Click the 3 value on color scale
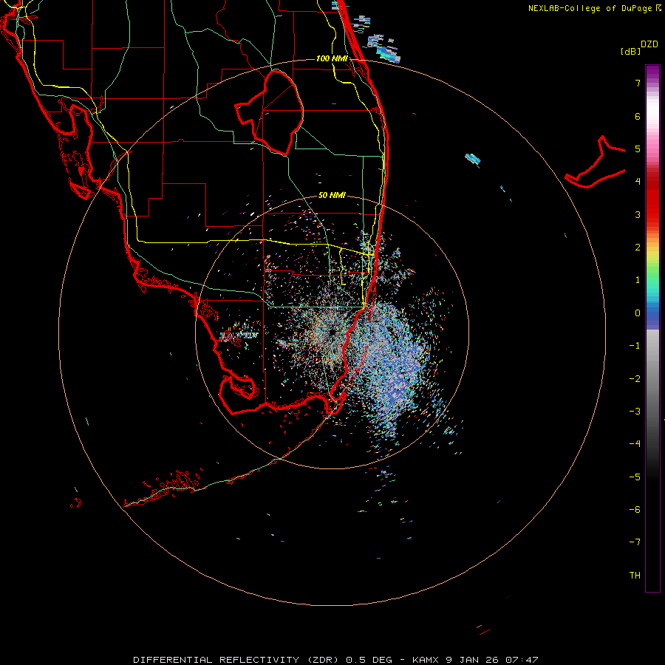The height and width of the screenshot is (665, 665). 638,214
